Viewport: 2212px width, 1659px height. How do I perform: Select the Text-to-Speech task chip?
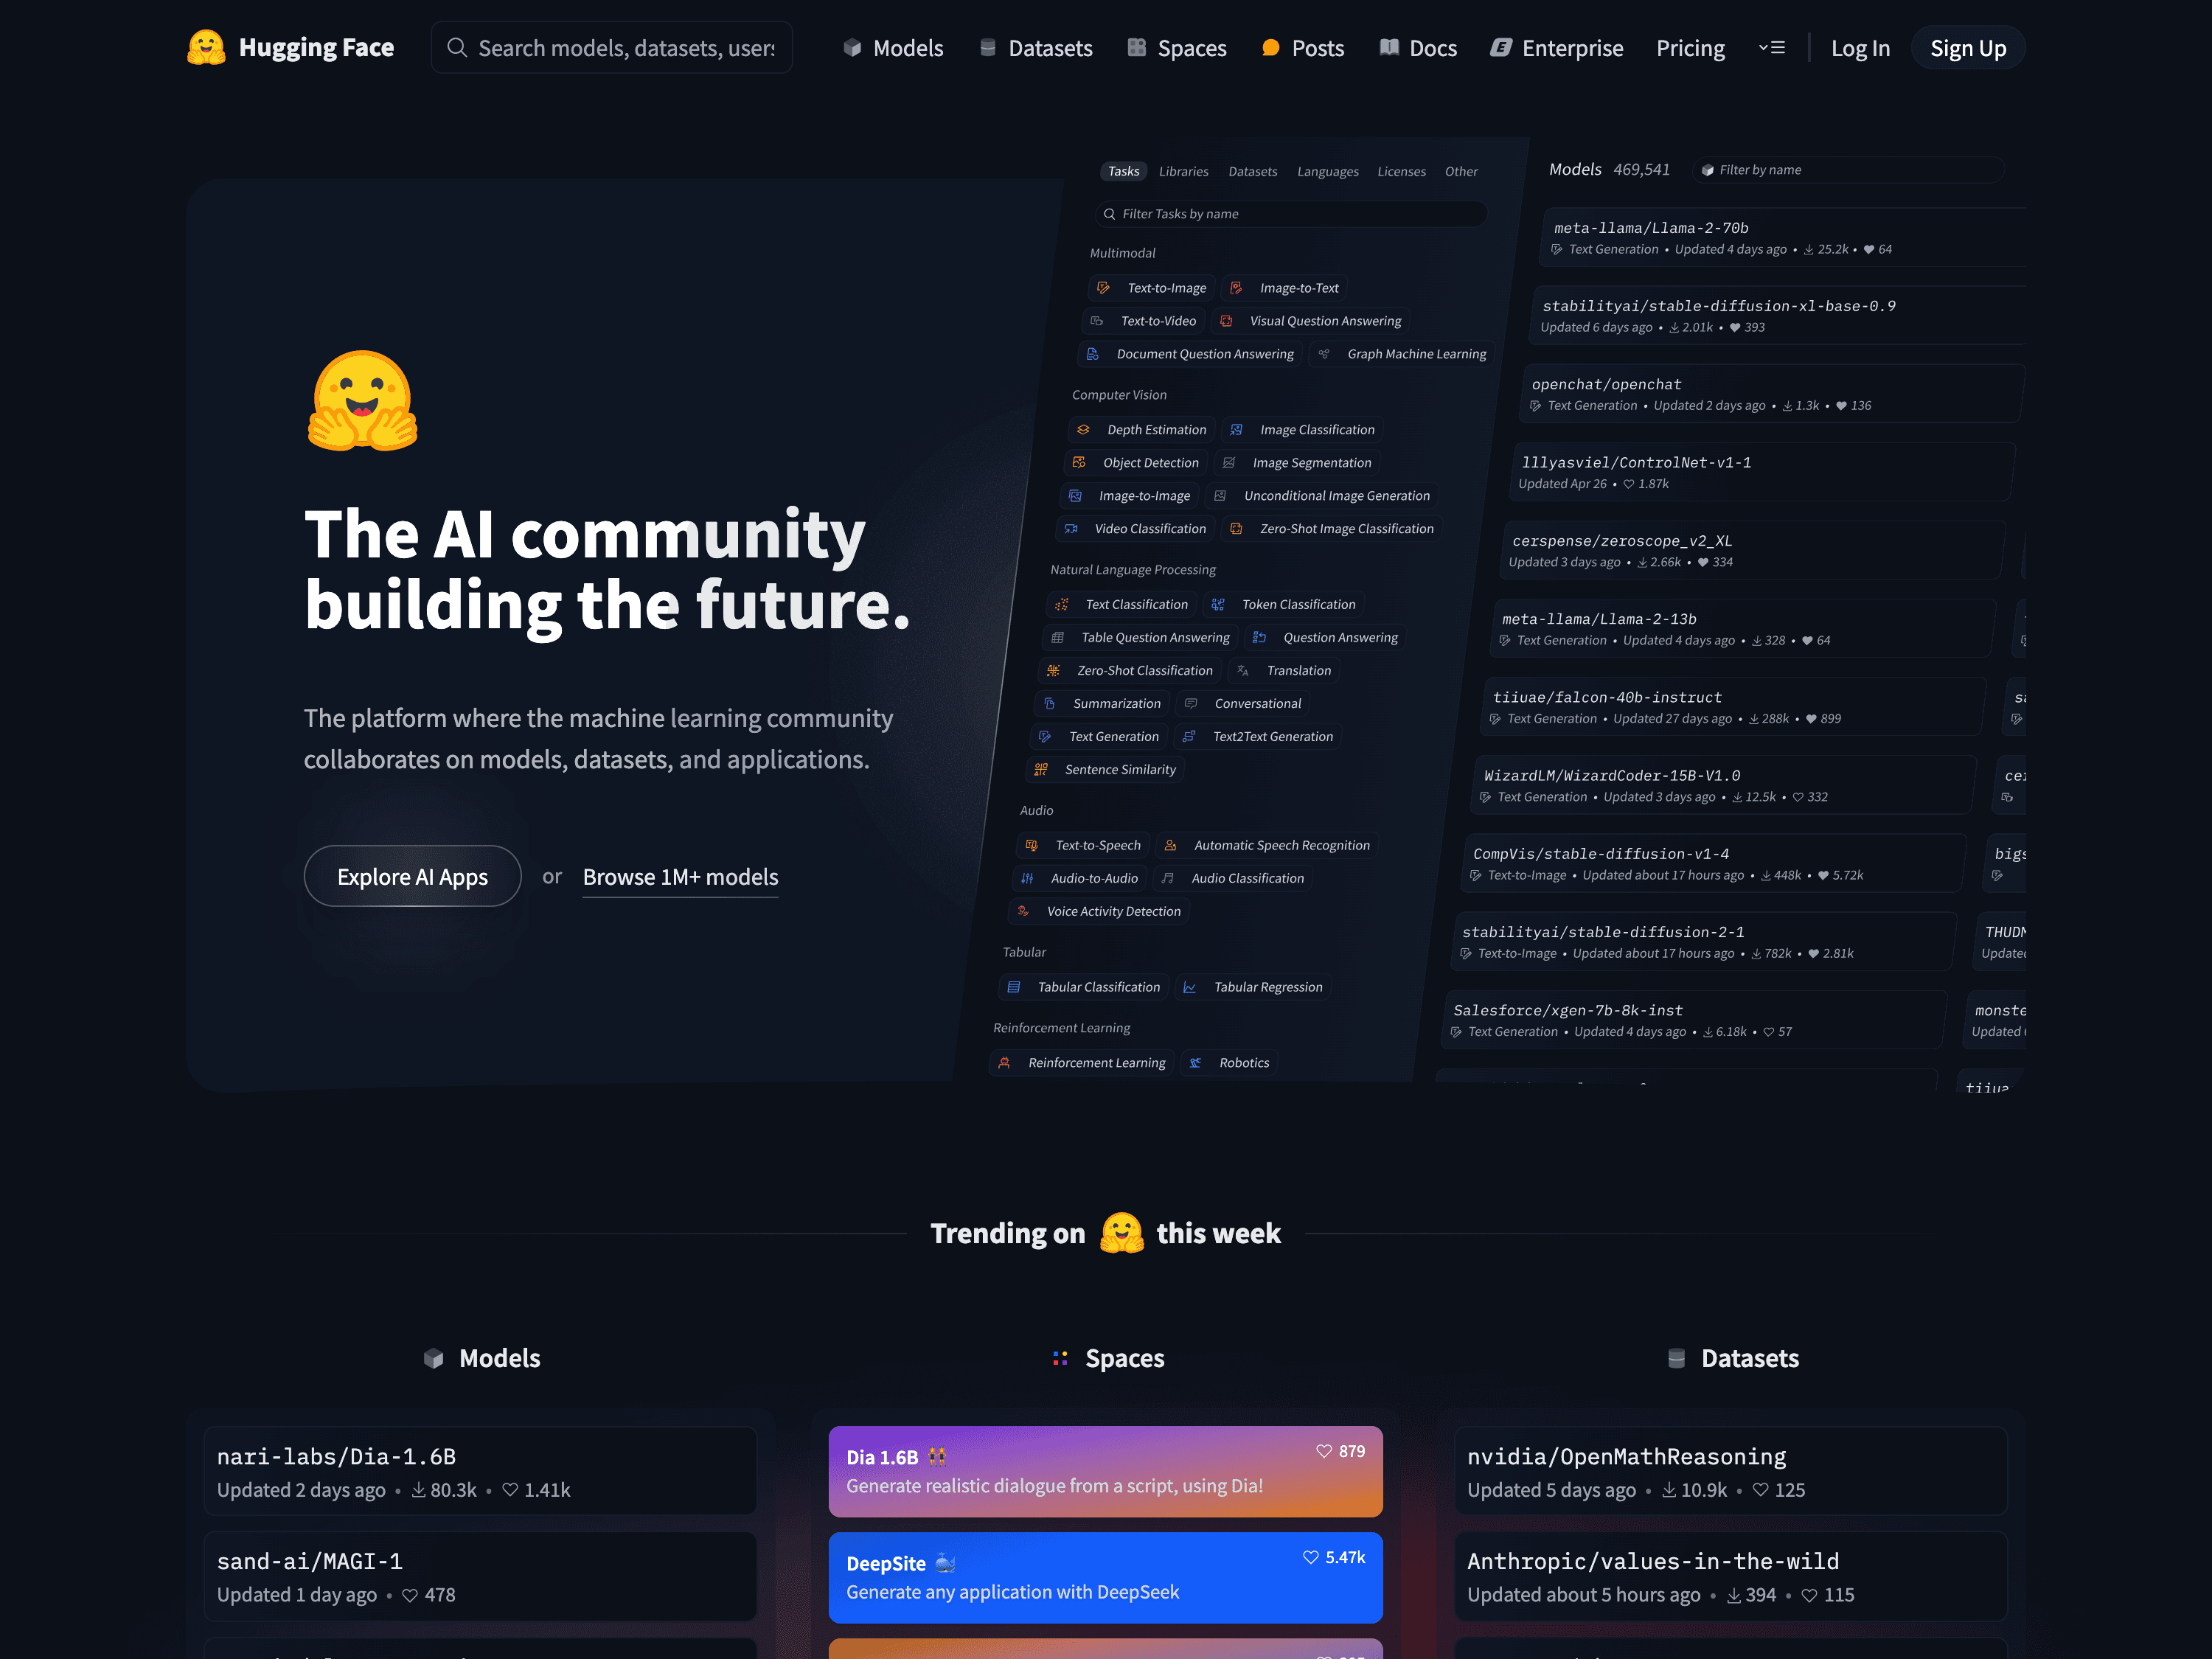(x=1083, y=846)
